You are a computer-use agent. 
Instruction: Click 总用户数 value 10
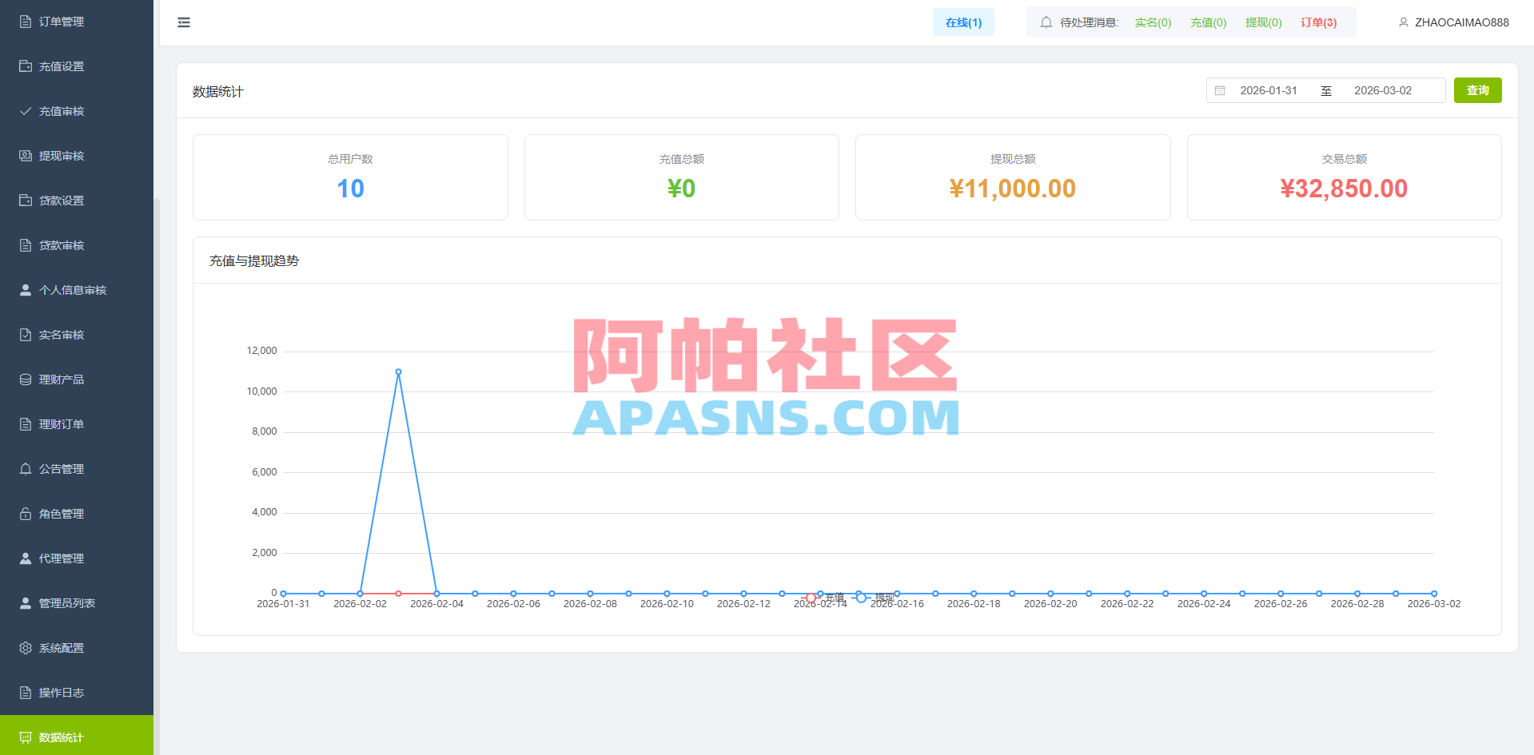click(x=350, y=189)
